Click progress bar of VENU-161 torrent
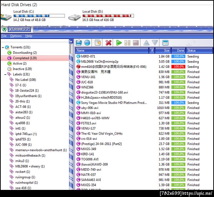This screenshot has height=197, width=214. click(178, 77)
